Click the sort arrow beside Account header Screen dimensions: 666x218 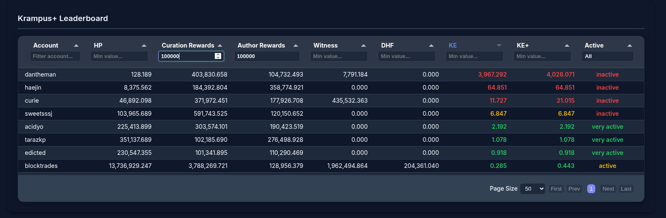(76, 45)
